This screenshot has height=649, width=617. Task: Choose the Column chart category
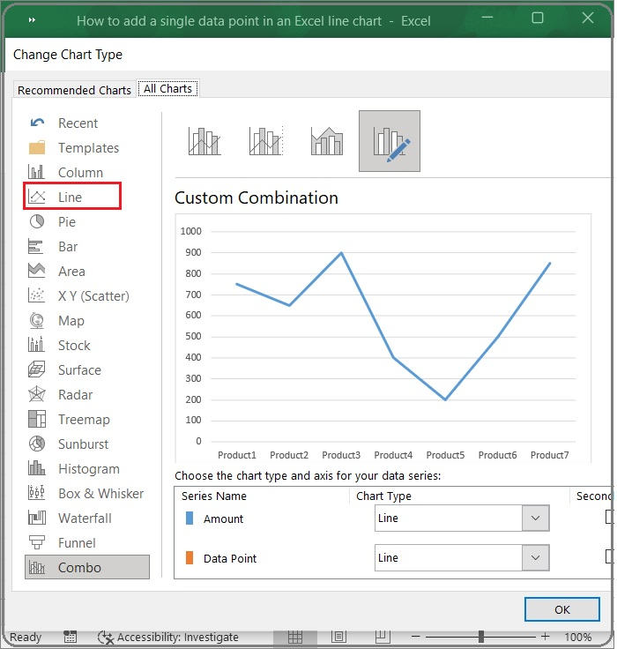65,172
